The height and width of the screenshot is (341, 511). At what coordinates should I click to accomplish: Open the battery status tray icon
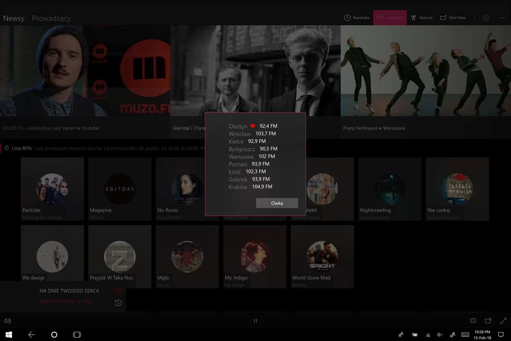(x=415, y=335)
